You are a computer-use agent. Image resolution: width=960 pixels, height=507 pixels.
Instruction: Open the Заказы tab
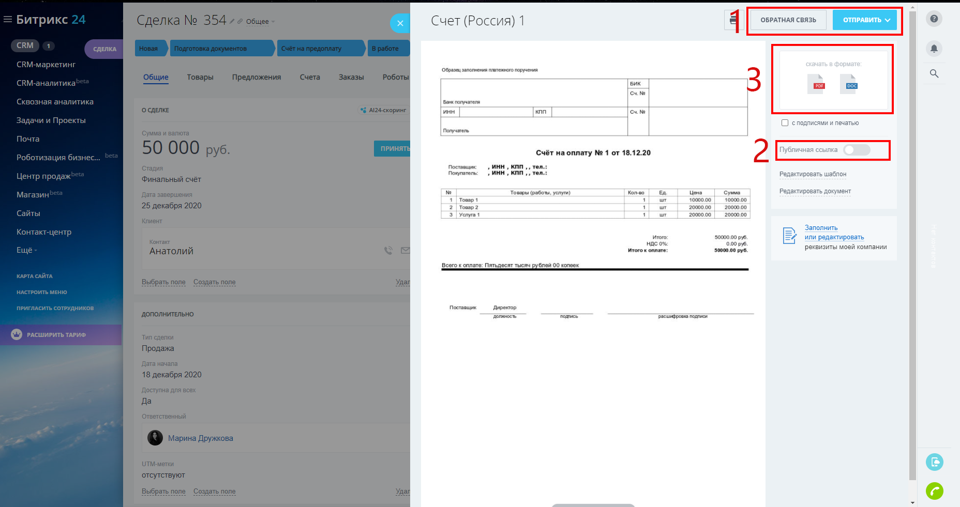[x=351, y=77]
